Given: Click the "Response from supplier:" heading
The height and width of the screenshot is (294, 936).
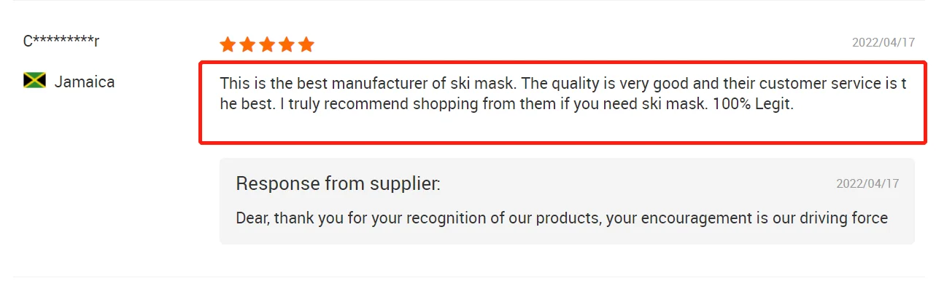Looking at the screenshot, I should pos(338,183).
